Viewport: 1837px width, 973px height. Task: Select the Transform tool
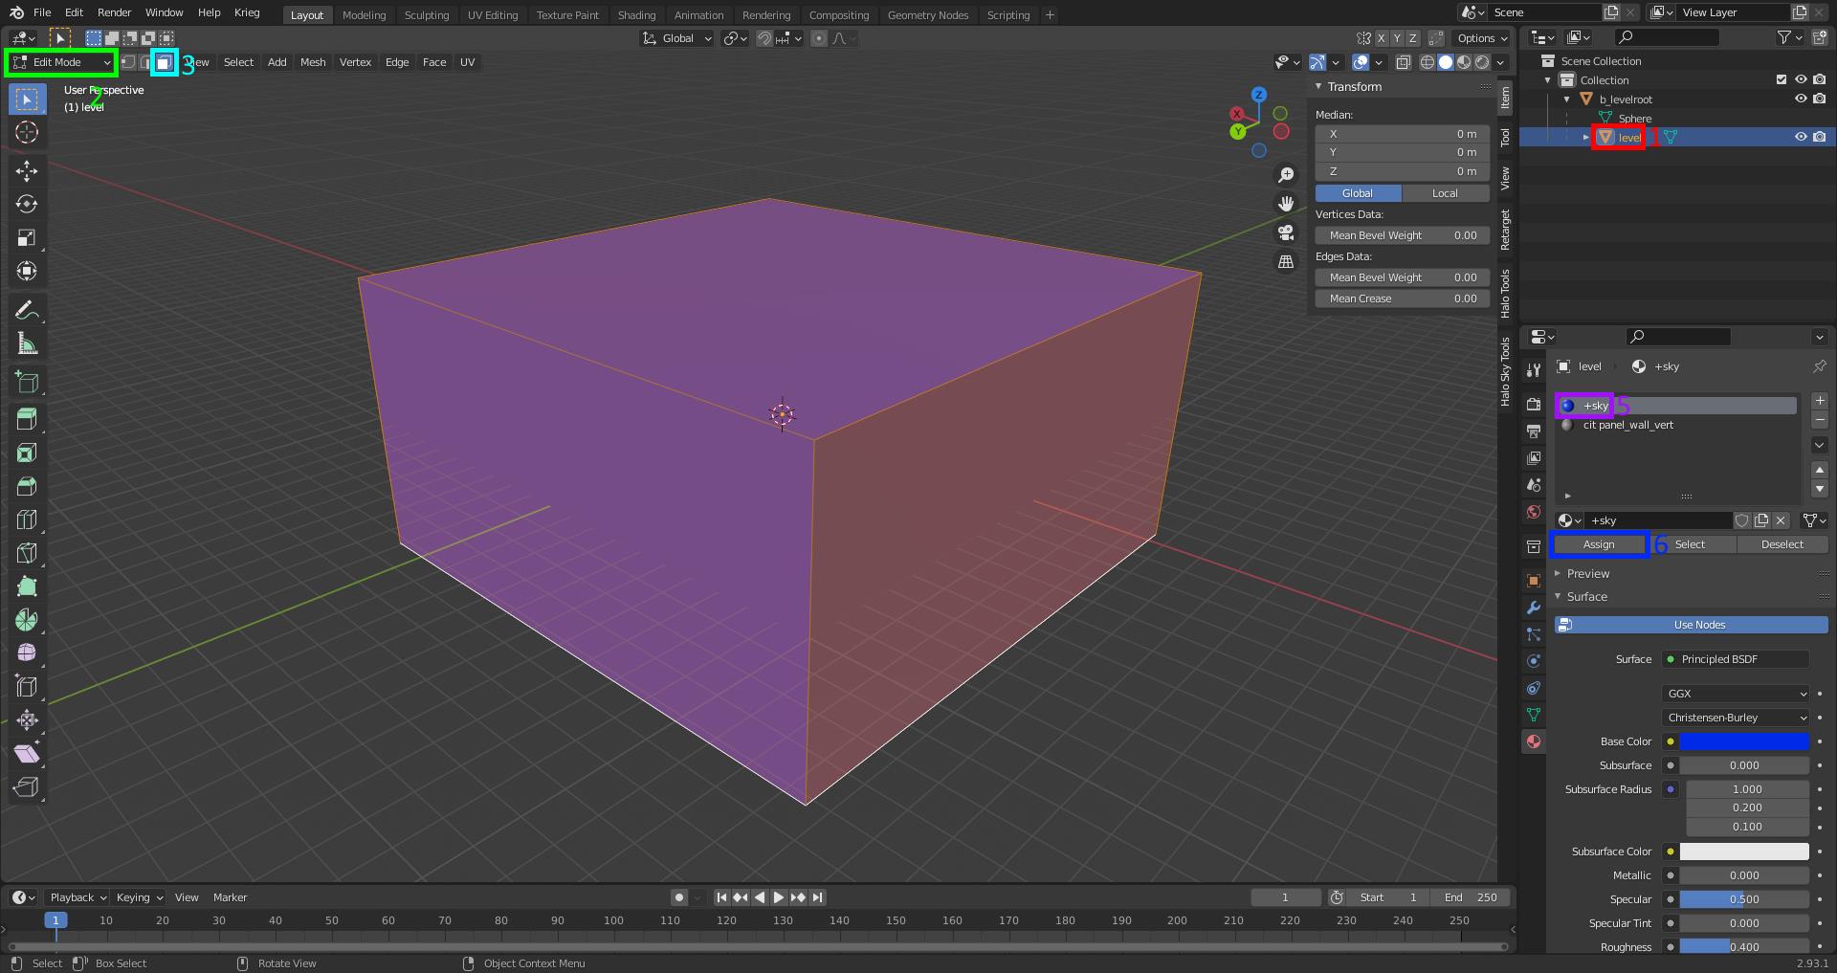coord(27,271)
